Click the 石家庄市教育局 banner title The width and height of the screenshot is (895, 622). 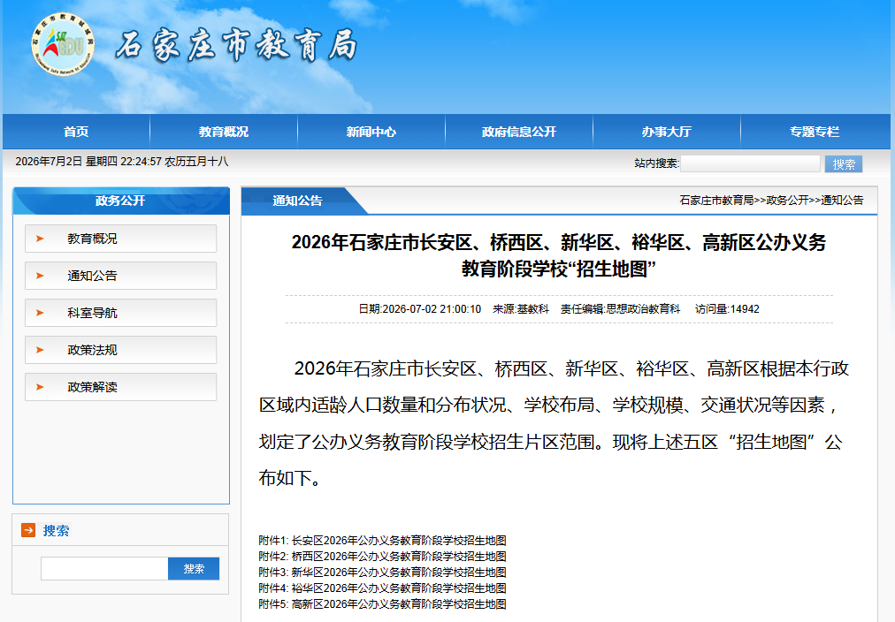tap(237, 46)
